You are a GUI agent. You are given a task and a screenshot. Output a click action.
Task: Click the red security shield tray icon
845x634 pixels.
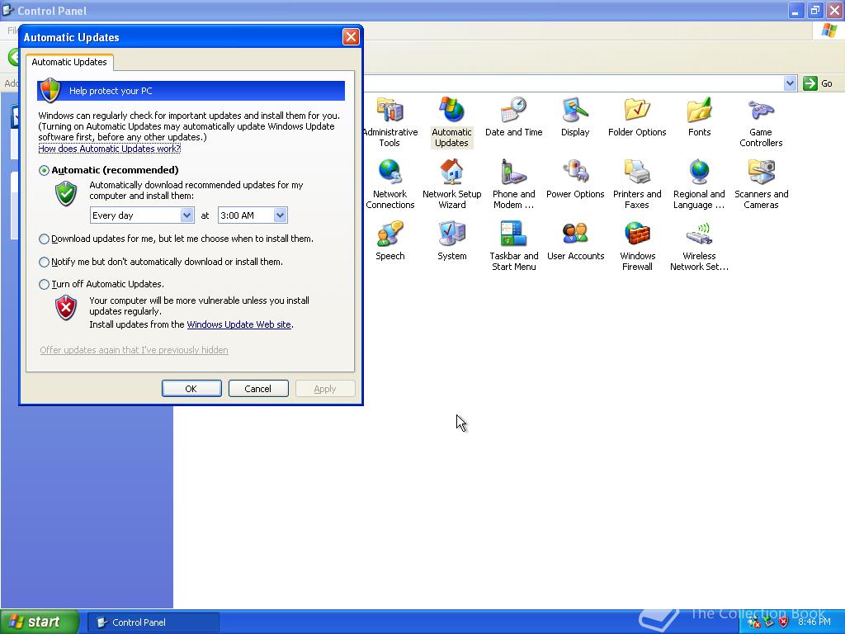point(784,622)
